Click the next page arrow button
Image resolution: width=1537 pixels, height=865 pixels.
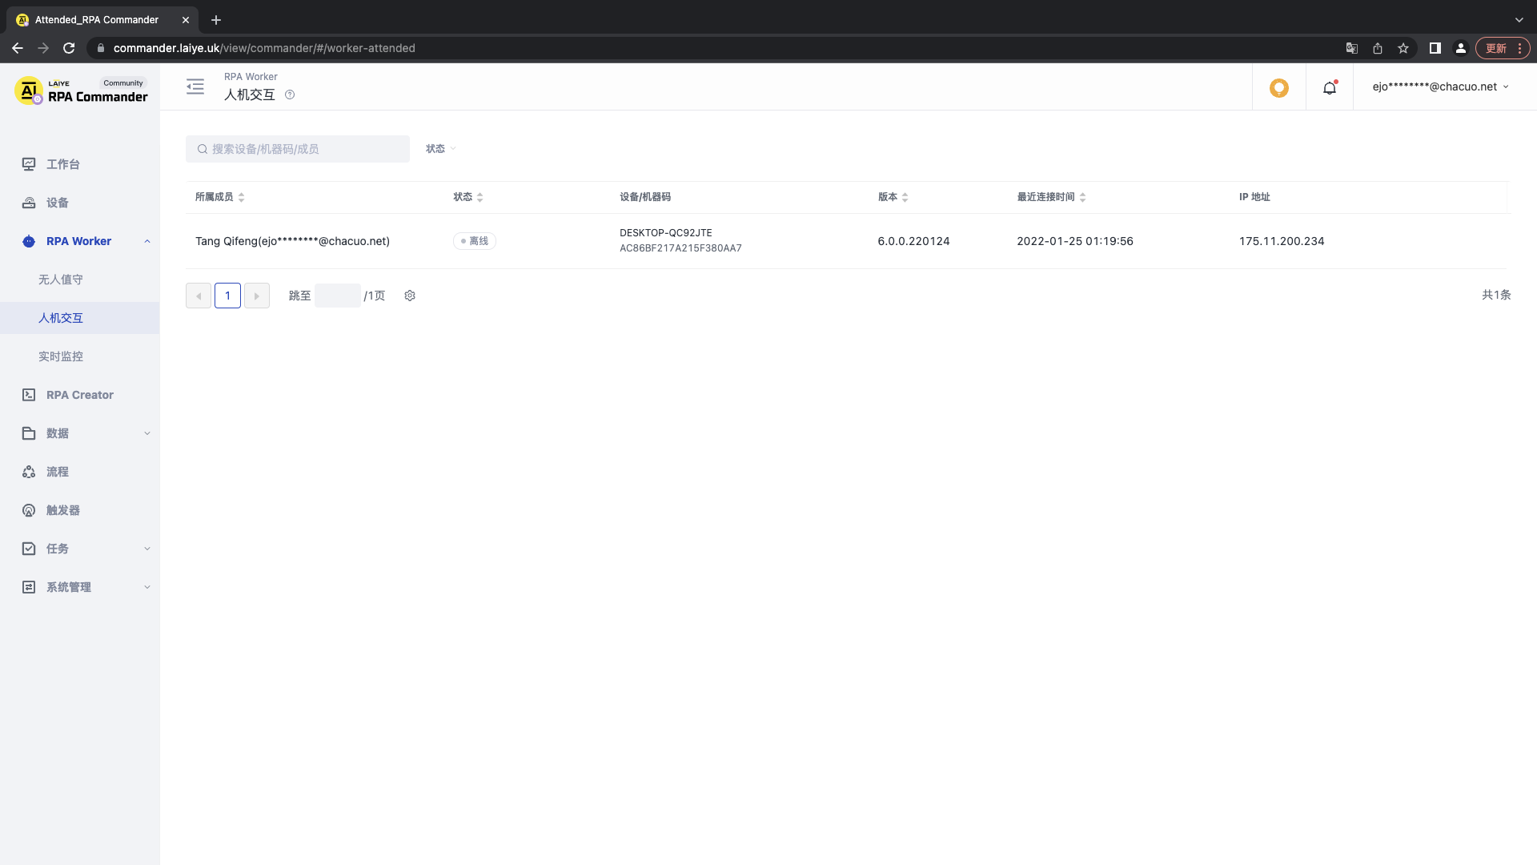click(257, 296)
